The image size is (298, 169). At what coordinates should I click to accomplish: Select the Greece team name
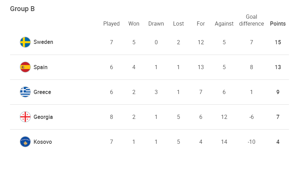(42, 92)
